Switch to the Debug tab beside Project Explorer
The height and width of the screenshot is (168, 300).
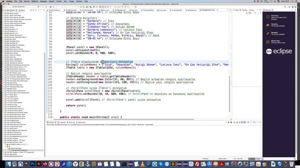click(22, 10)
